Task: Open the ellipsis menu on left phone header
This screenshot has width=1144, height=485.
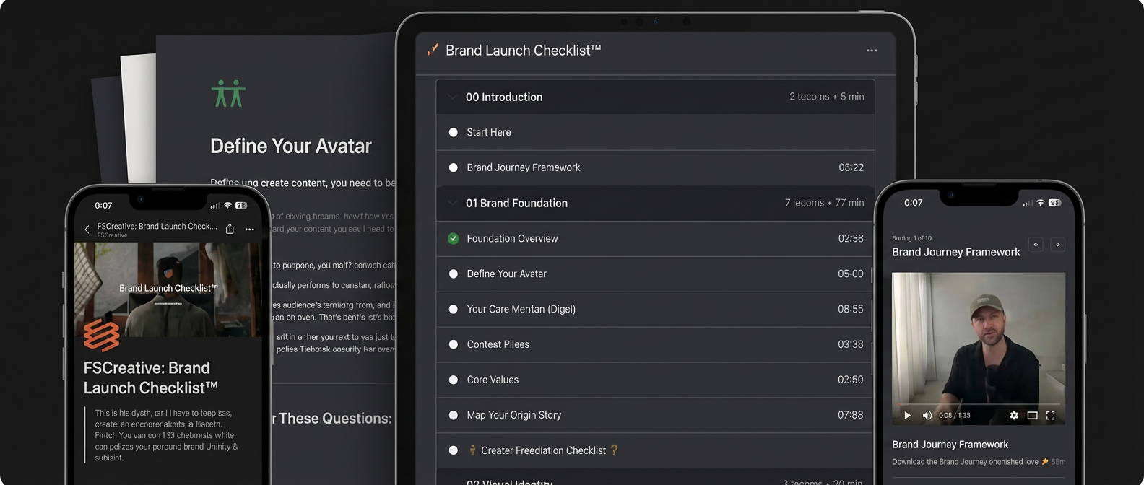Action: pyautogui.click(x=249, y=230)
